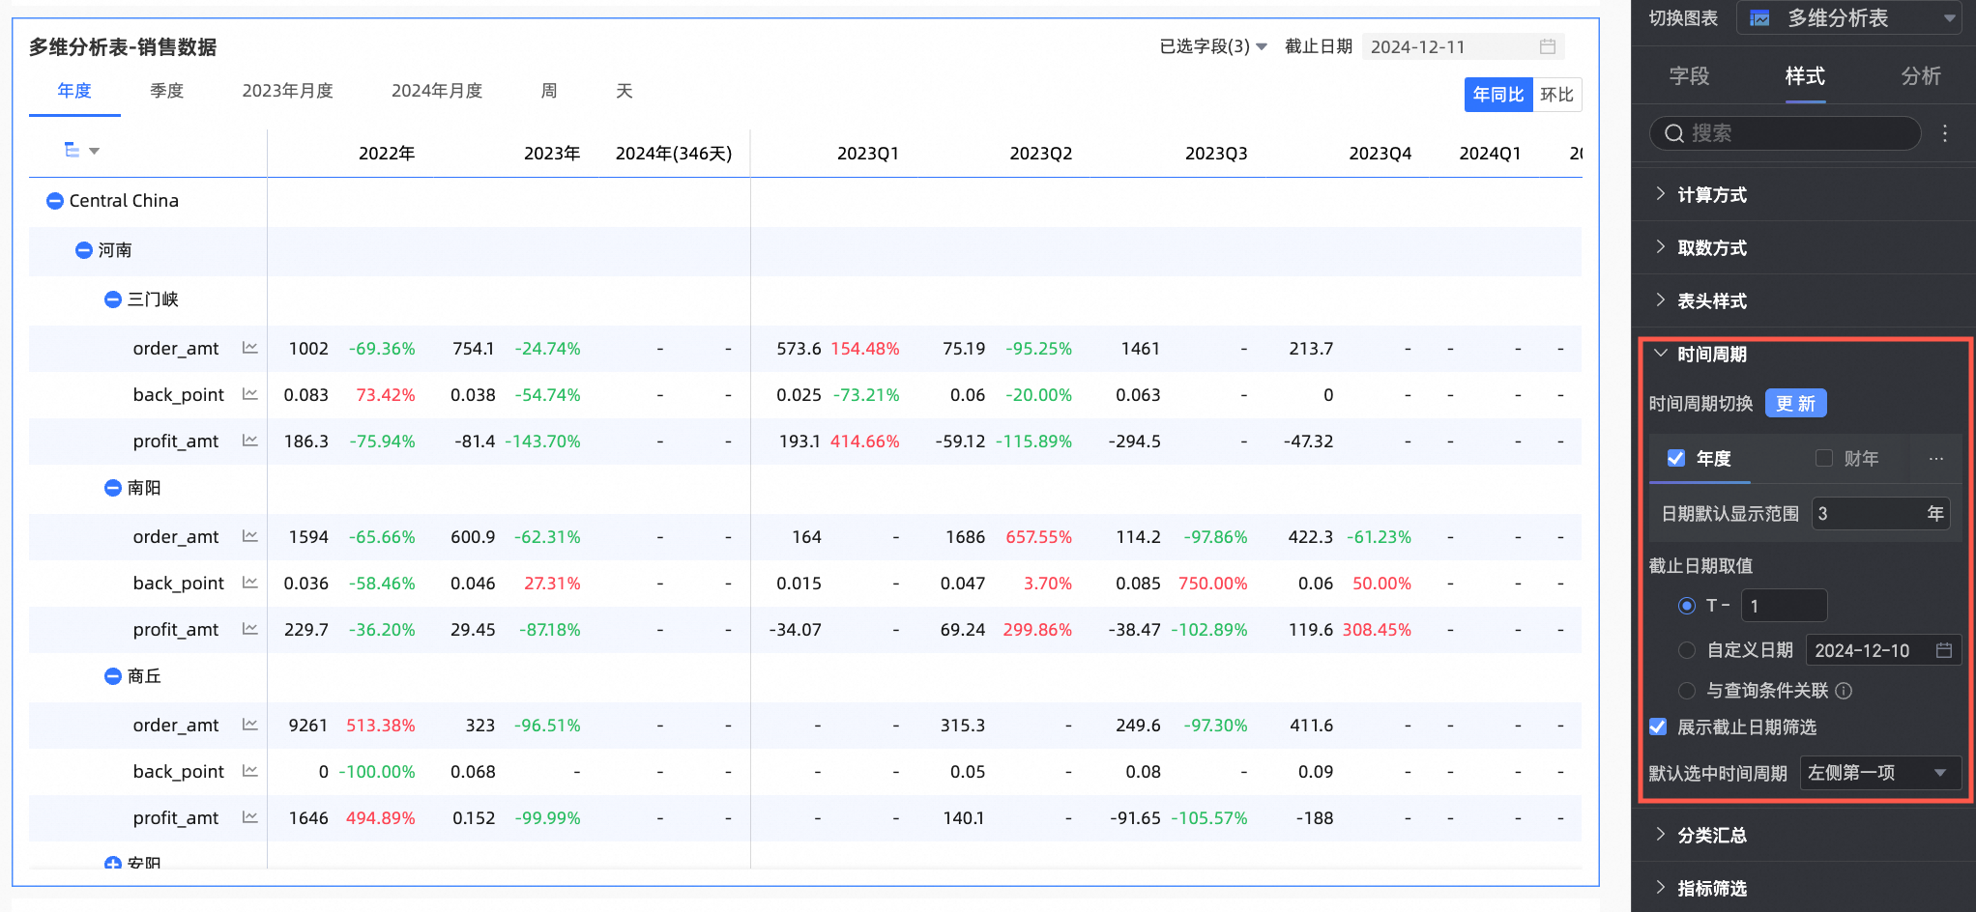Open trend chart for 商丘 order_amt
This screenshot has width=1976, height=912.
point(250,725)
